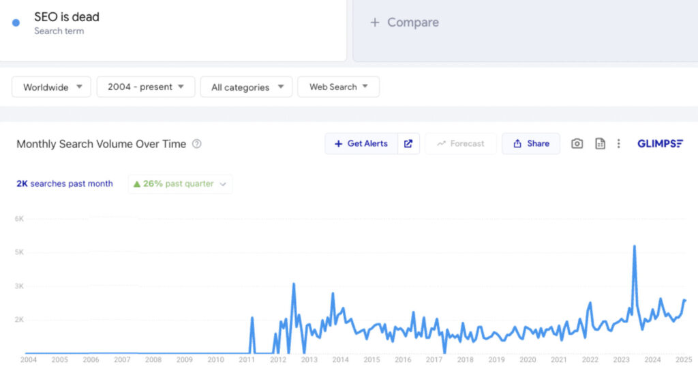This screenshot has width=698, height=373.
Task: Click the Compare add-term panel
Action: pos(526,30)
